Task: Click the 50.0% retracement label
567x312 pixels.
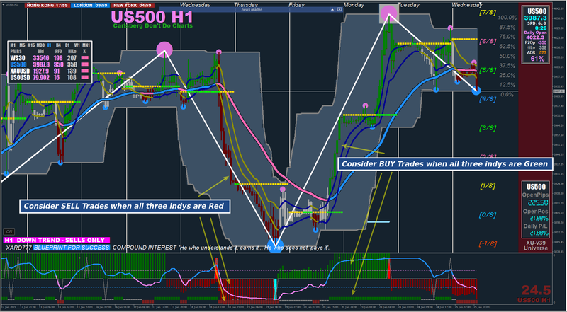Action: [x=507, y=56]
